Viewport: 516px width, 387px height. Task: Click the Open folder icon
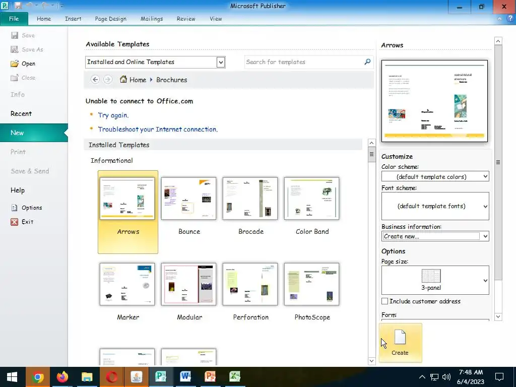(15, 63)
